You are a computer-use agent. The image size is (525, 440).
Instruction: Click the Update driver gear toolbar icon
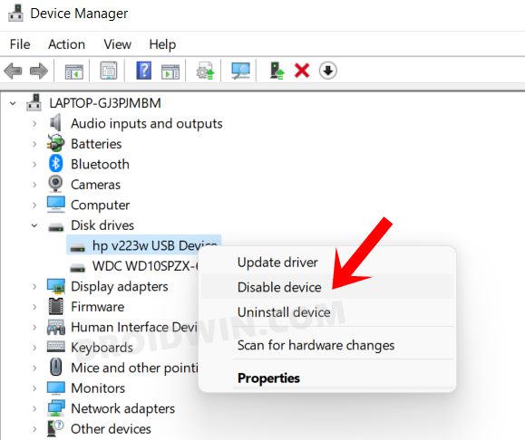point(205,71)
